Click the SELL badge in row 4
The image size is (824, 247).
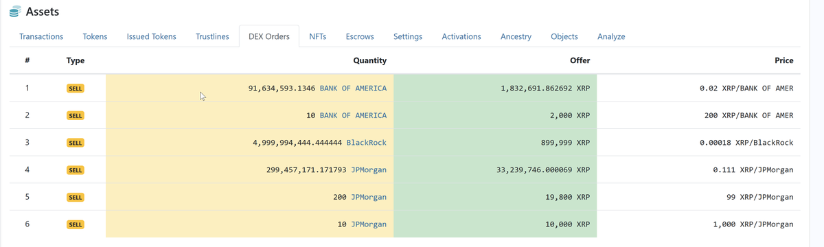tap(76, 170)
